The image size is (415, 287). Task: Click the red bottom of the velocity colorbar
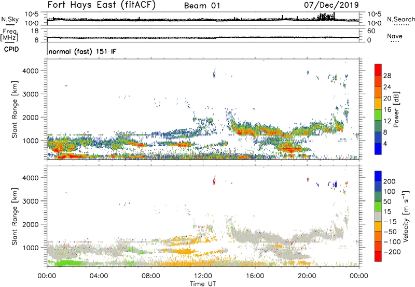coord(378,256)
